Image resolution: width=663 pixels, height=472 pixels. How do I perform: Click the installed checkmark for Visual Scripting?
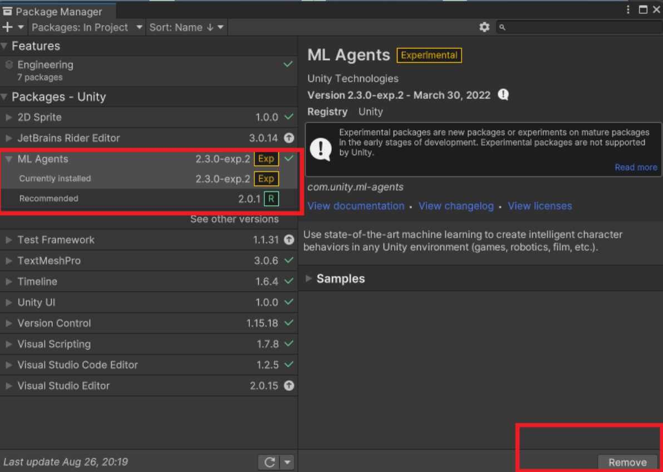(x=289, y=343)
